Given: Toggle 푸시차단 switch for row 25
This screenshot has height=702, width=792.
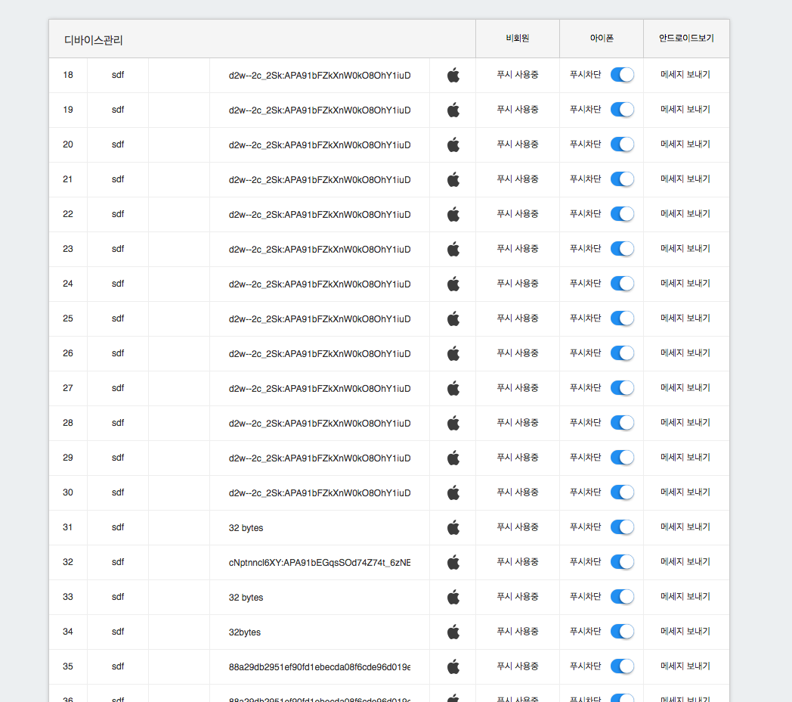Looking at the screenshot, I should point(622,318).
